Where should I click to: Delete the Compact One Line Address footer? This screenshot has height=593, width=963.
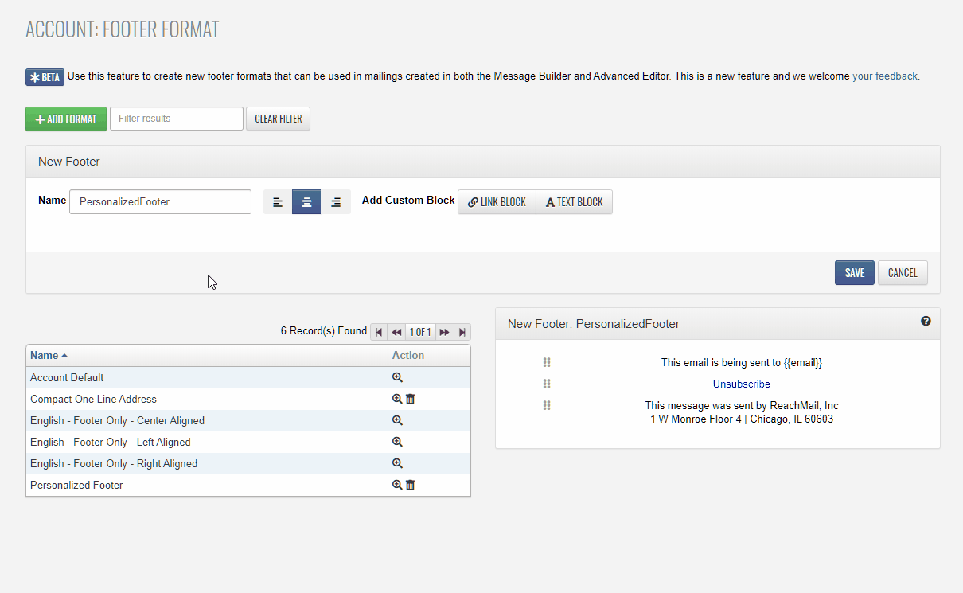(x=411, y=400)
